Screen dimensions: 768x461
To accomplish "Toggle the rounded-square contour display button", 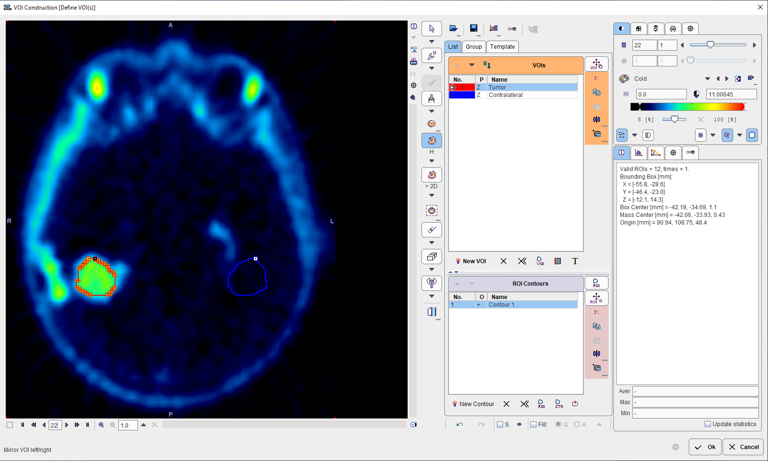I will coord(752,135).
